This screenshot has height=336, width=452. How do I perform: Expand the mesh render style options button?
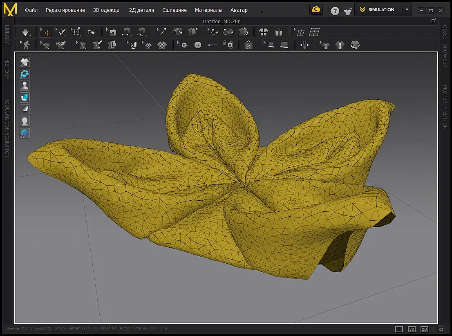(x=25, y=97)
